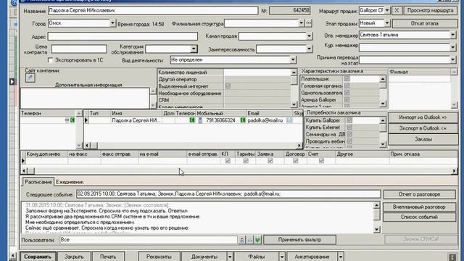Click the Применить фильтр button
464x261 pixels.
299,240
